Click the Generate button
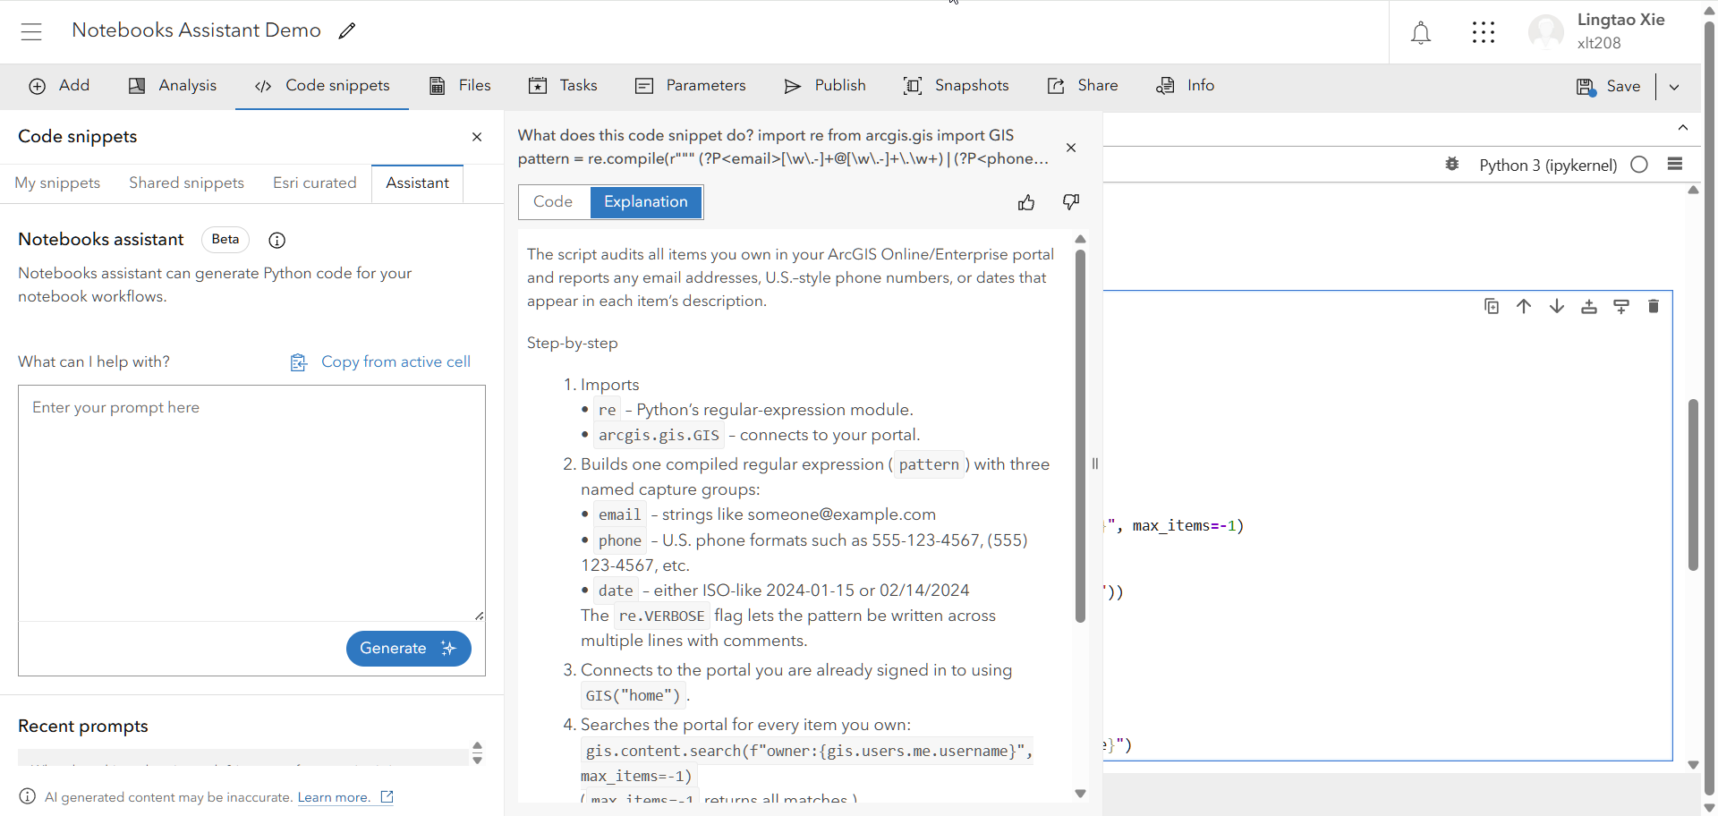This screenshot has width=1718, height=816. [x=408, y=649]
